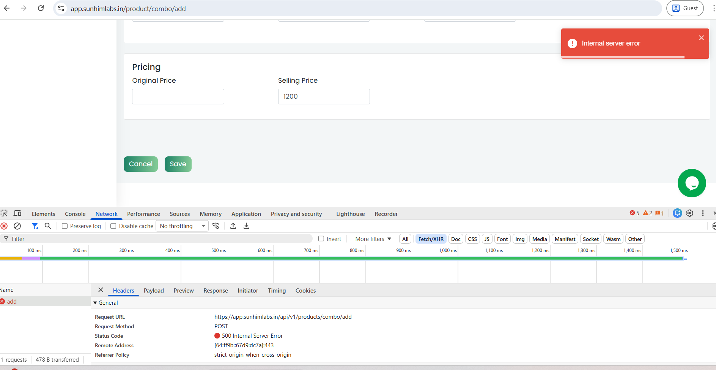This screenshot has width=716, height=370.
Task: Switch to the Elements tab
Action: (43, 214)
